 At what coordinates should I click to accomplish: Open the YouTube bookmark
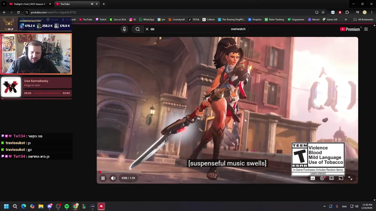point(85,20)
